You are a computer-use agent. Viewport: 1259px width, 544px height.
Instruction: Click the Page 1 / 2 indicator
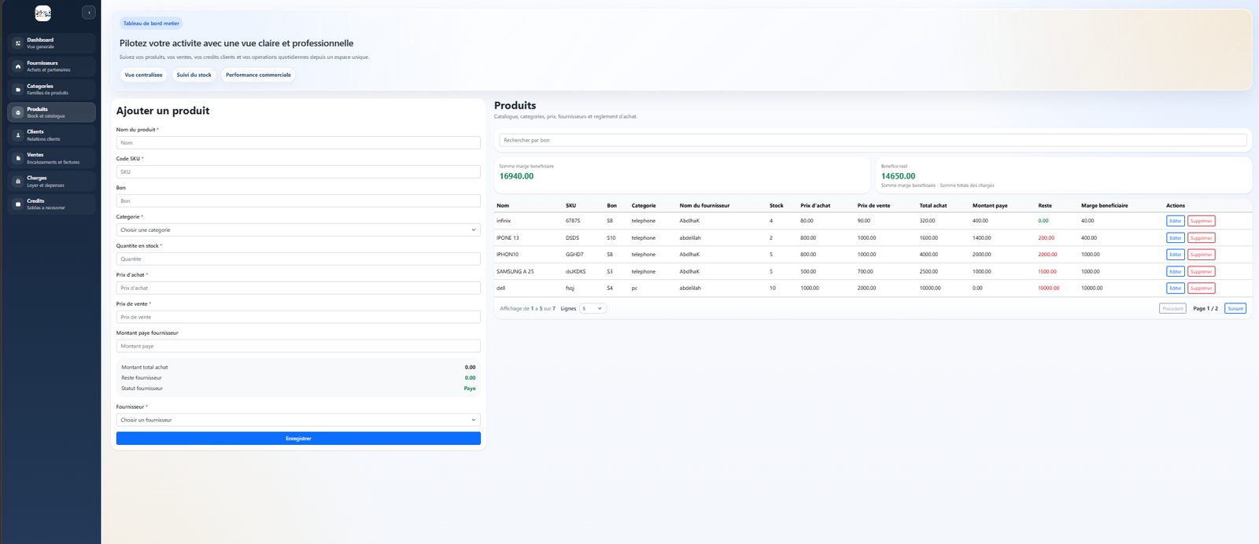[x=1205, y=309]
